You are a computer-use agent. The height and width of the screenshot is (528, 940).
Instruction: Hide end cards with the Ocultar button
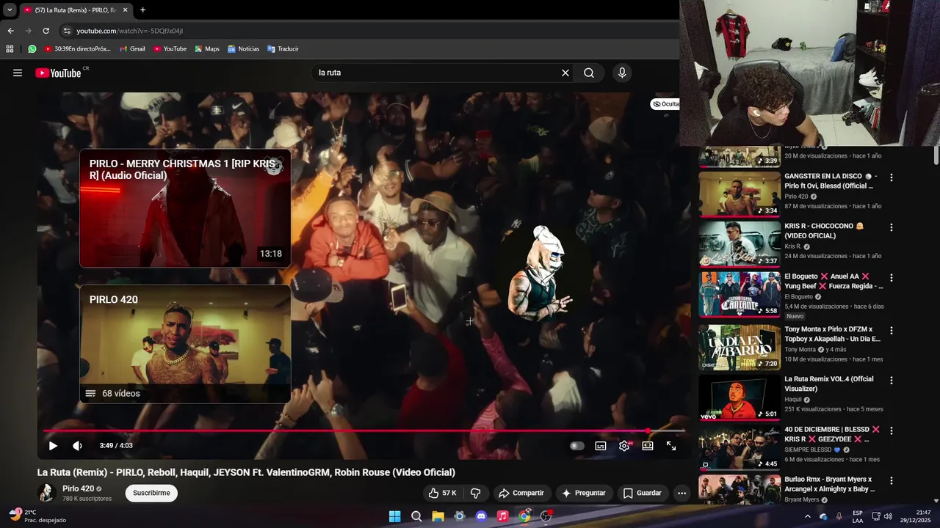[665, 104]
